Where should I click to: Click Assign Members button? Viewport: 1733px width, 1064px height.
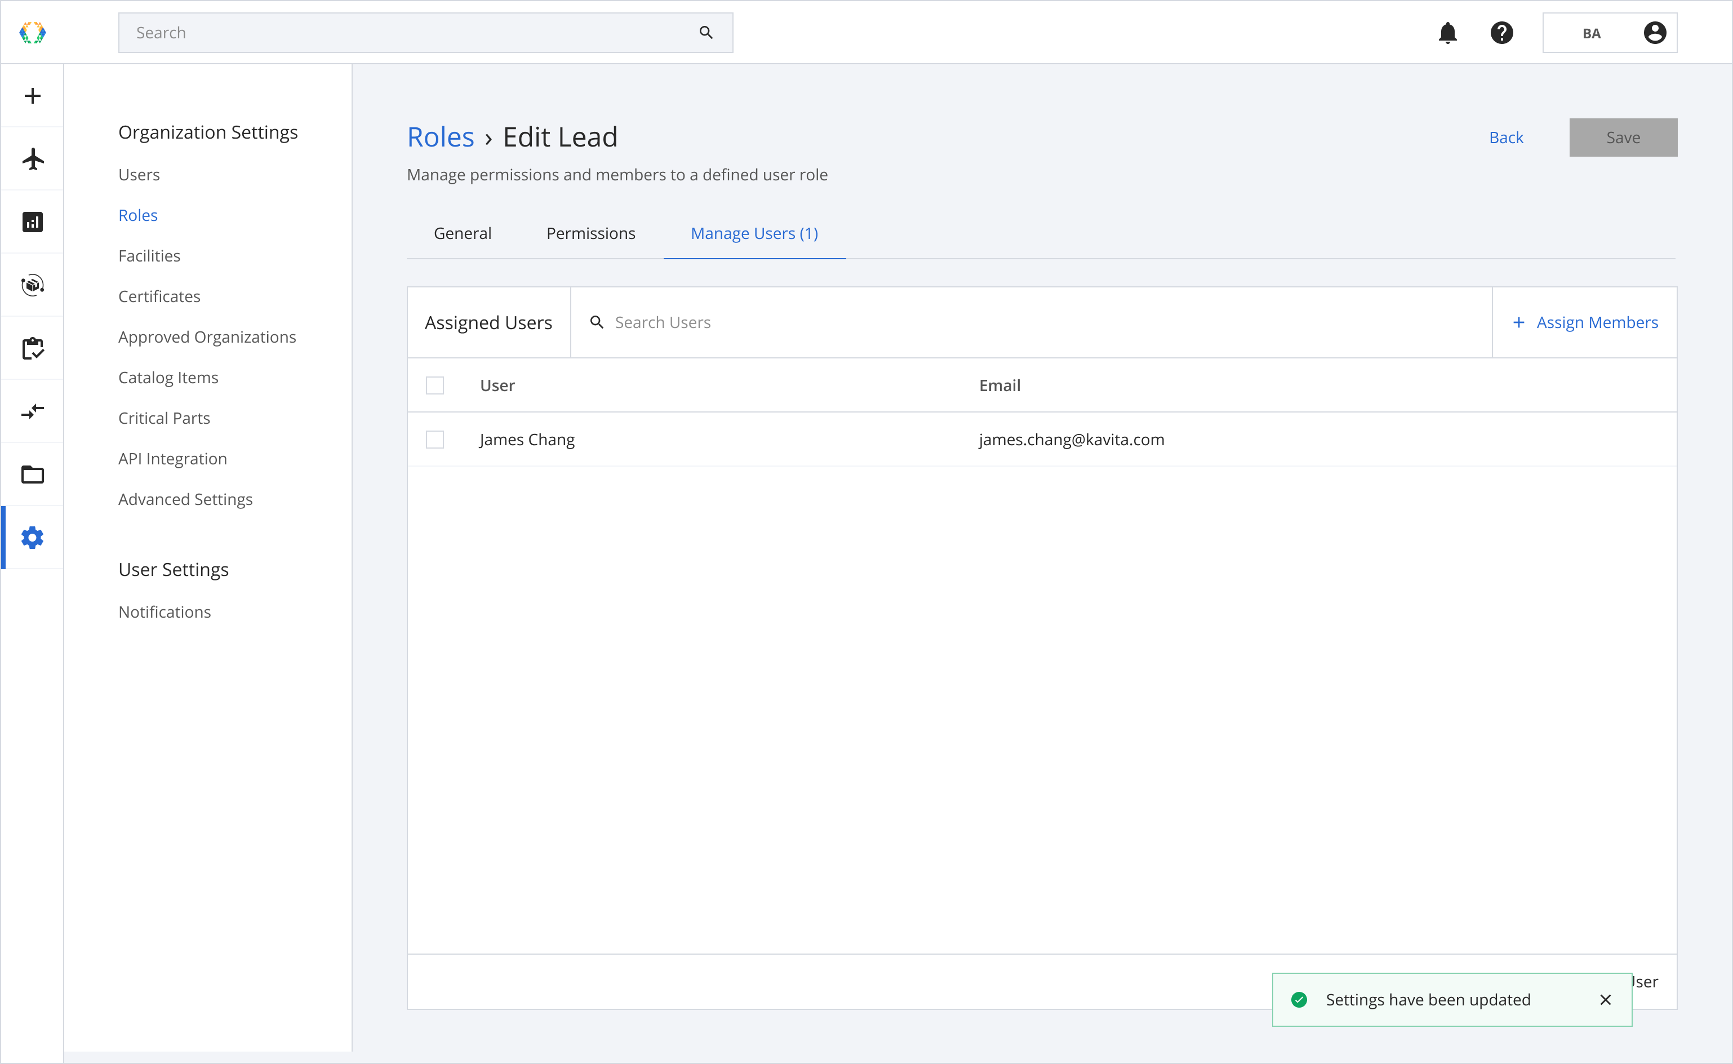(x=1585, y=322)
